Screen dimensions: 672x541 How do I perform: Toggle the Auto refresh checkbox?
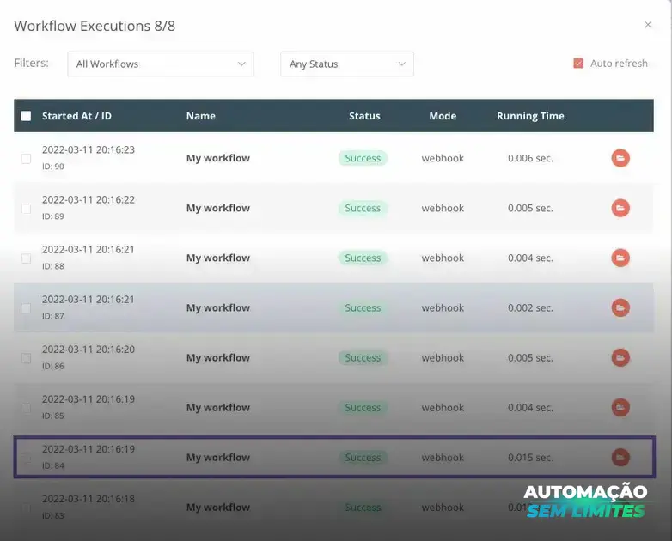578,64
